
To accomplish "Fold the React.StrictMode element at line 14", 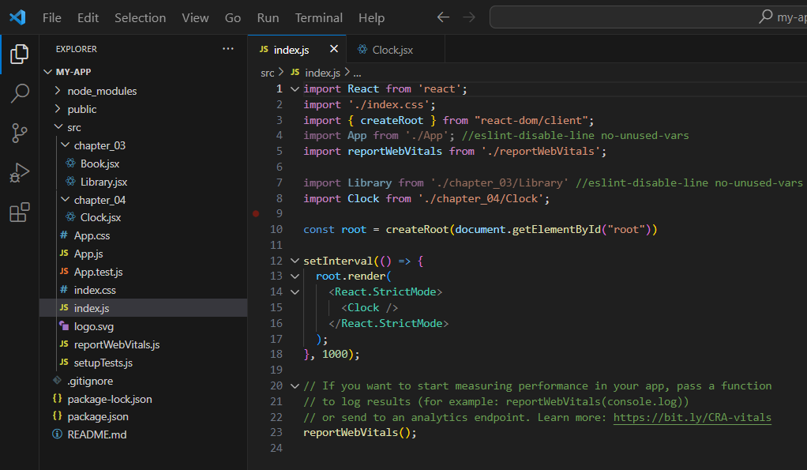I will pos(295,292).
